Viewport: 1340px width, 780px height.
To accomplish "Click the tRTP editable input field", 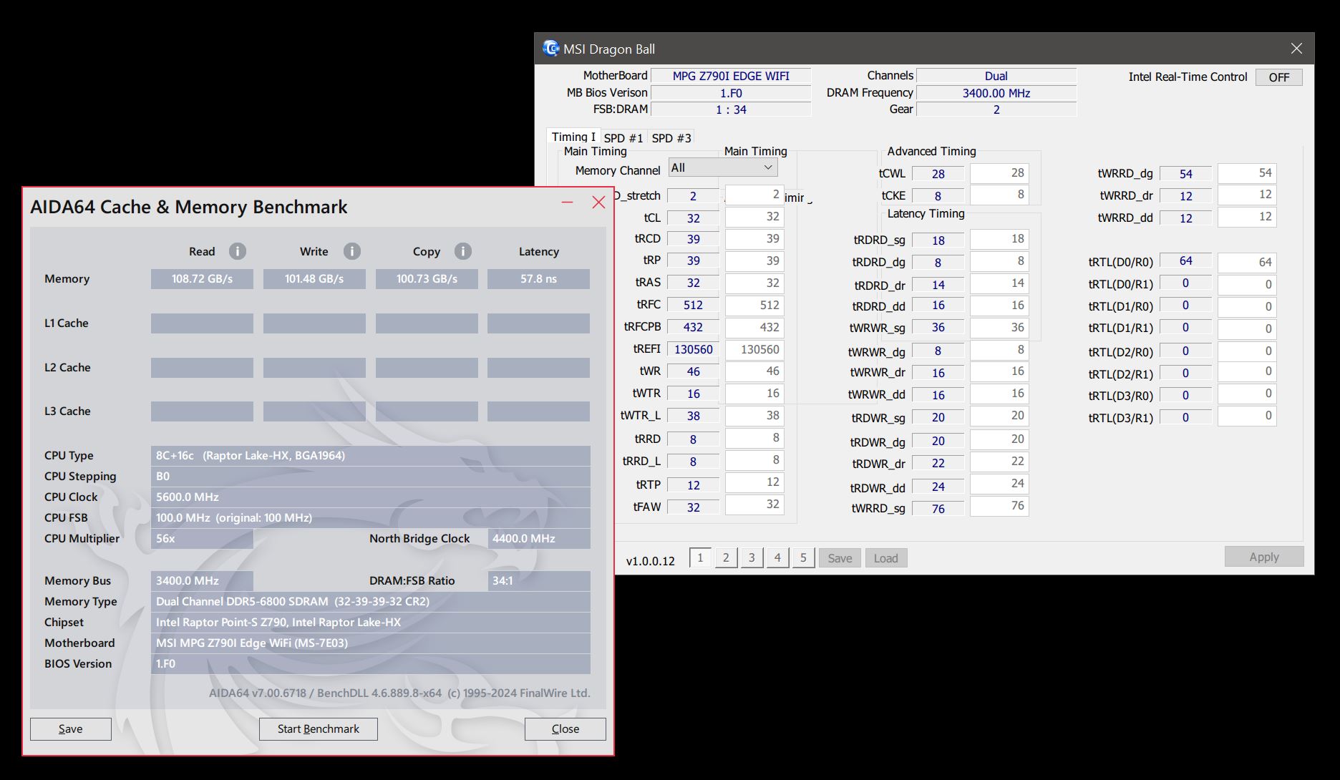I will pos(754,482).
